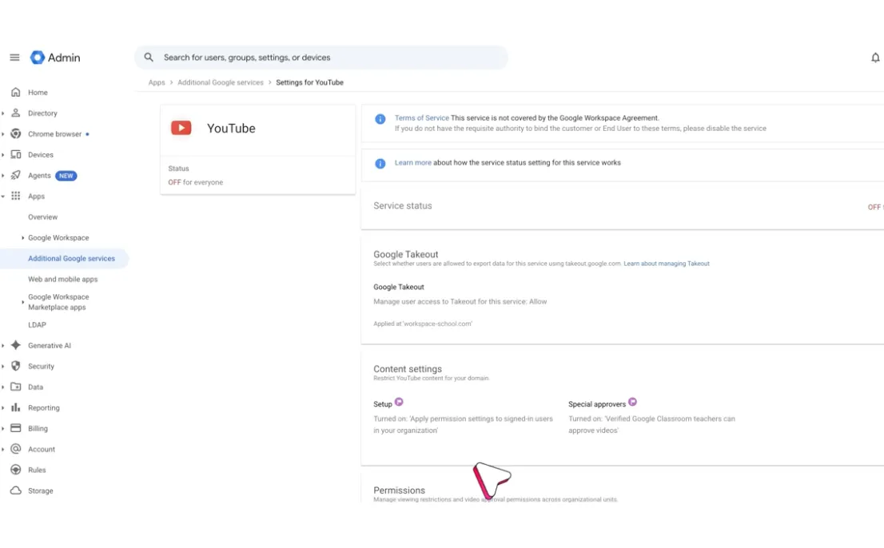Click in the search users field
This screenshot has height=548, width=884.
321,58
